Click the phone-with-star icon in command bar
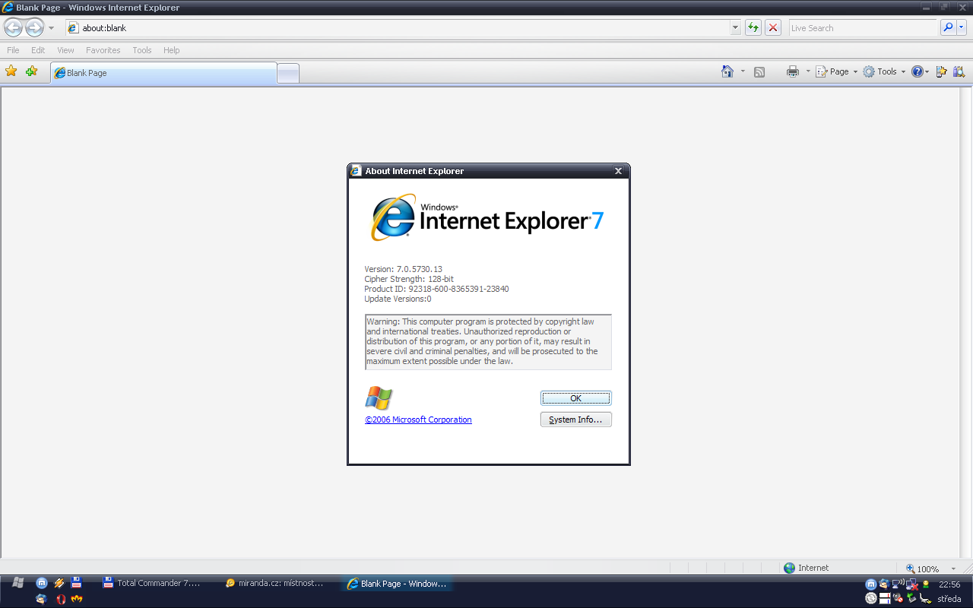 pyautogui.click(x=942, y=71)
